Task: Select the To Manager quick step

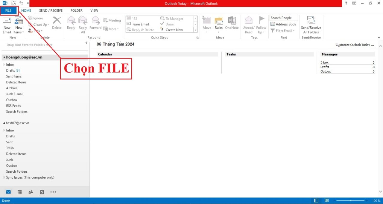Action: pos(172,19)
